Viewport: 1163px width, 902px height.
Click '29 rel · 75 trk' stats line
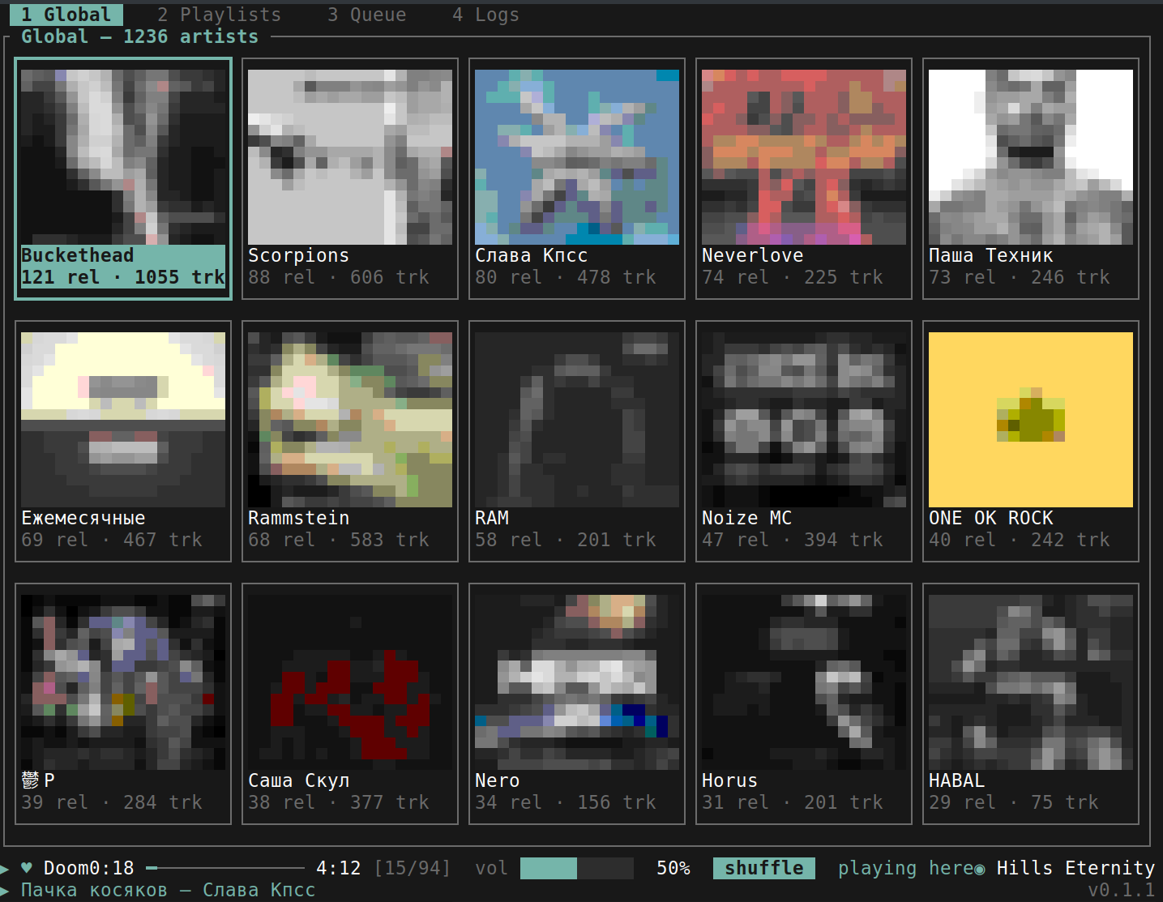pos(1014,802)
